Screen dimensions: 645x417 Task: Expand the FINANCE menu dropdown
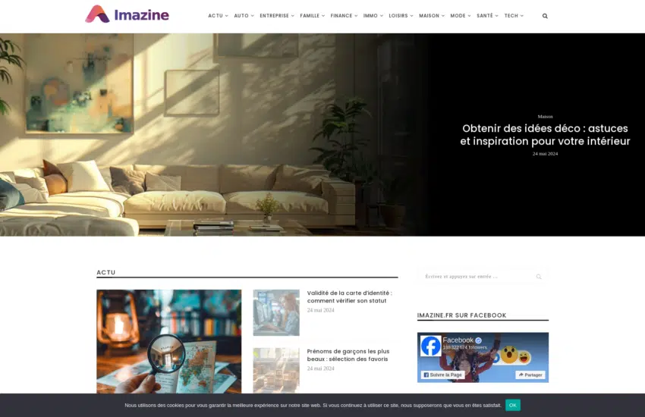(344, 16)
